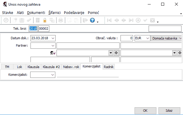Open the Šifarnici menu

coord(54,13)
